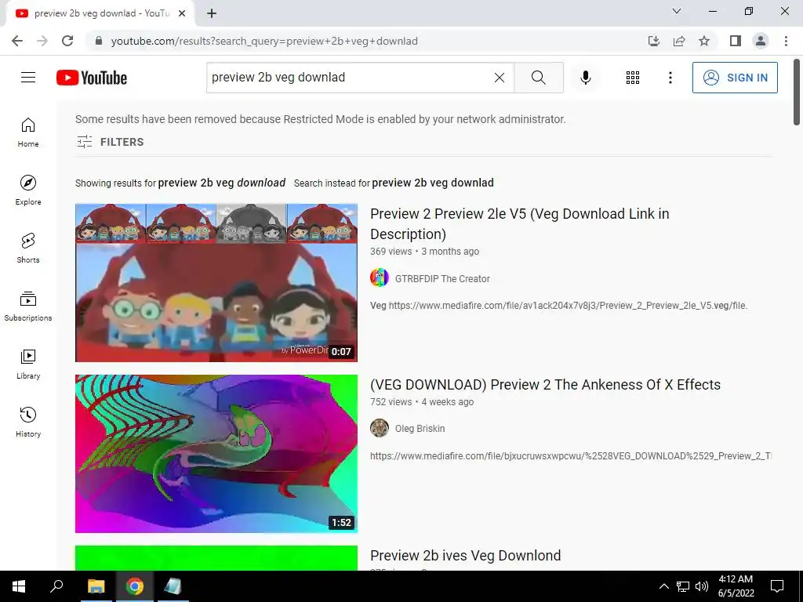Open volume control tray icon
The image size is (803, 602).
(x=702, y=586)
